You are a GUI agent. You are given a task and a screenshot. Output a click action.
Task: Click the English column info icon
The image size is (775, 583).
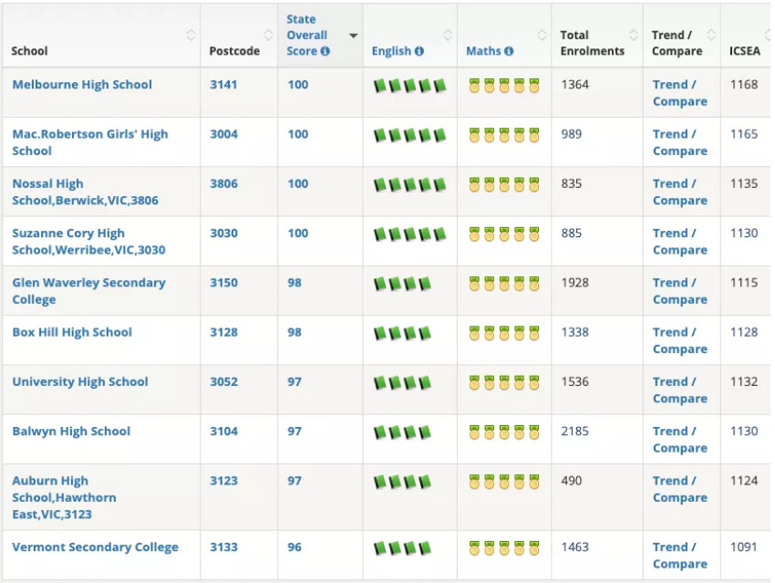[419, 52]
